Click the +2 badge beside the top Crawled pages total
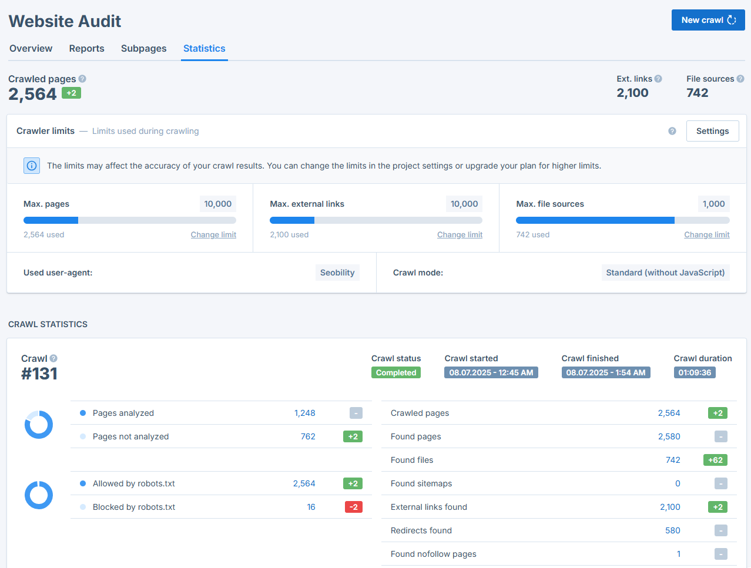This screenshot has width=751, height=568. pos(71,93)
